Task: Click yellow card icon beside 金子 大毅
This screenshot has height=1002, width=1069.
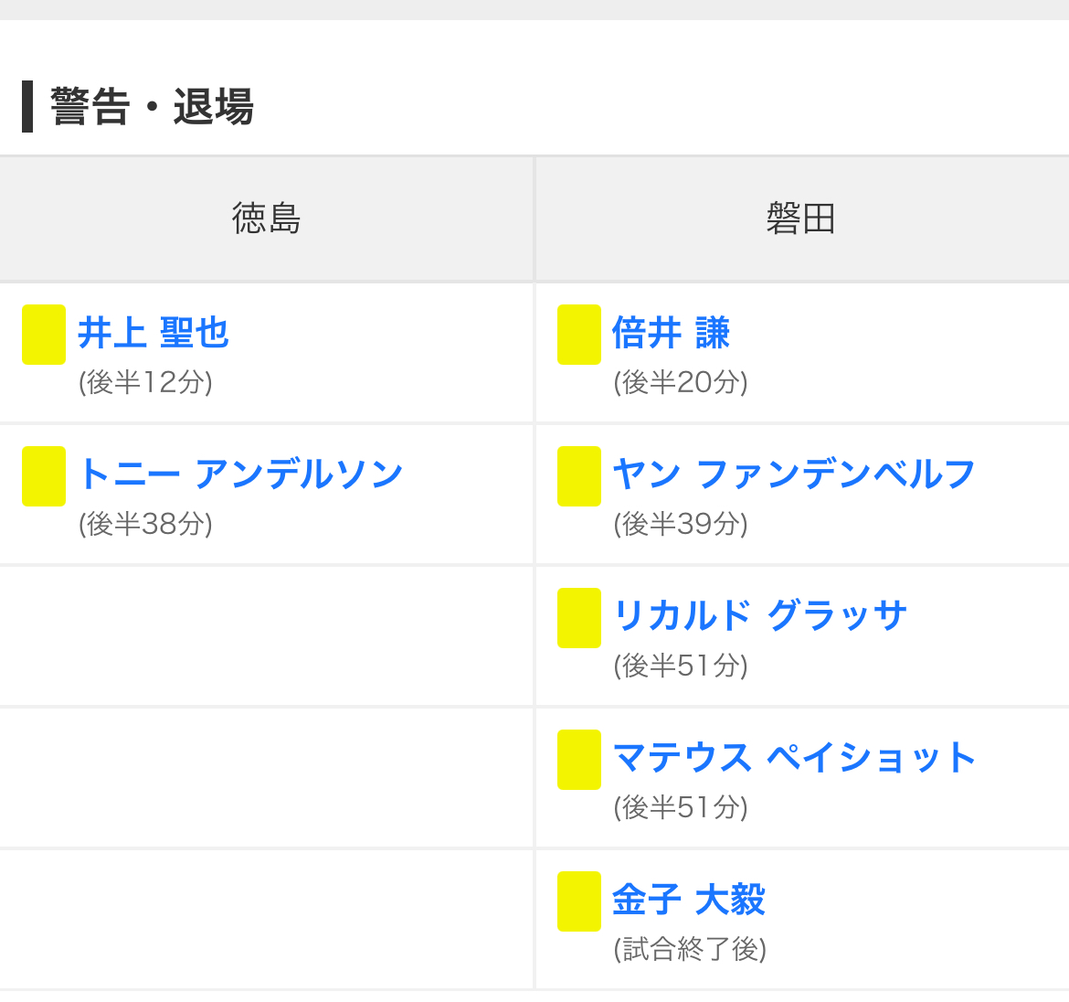Action: [x=579, y=901]
